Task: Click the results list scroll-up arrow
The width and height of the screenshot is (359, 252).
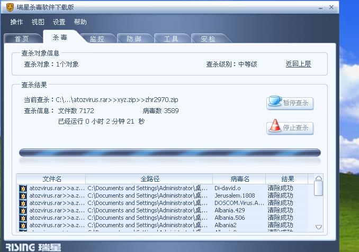Action: pos(318,178)
